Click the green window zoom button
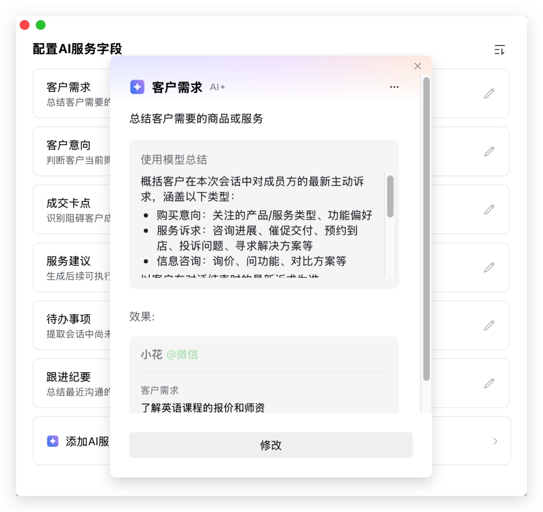 (x=41, y=25)
